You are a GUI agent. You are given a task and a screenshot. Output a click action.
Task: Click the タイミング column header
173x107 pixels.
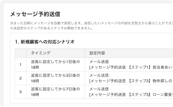click(x=41, y=53)
